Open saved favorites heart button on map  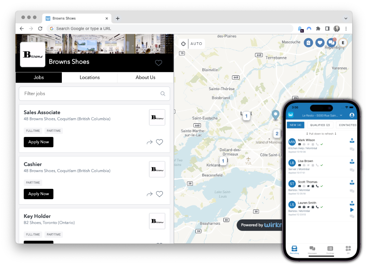(320, 43)
